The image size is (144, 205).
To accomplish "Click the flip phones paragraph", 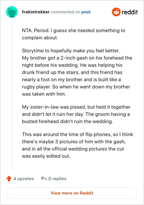I will 77,145.
